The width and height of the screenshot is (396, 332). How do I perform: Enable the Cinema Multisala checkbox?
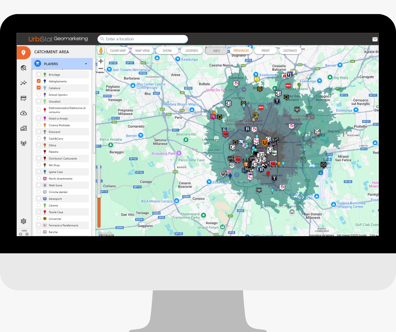coord(39,125)
